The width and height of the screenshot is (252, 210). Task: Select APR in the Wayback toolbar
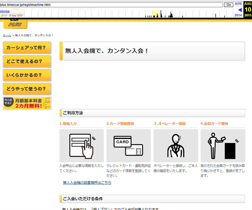click(238, 4)
